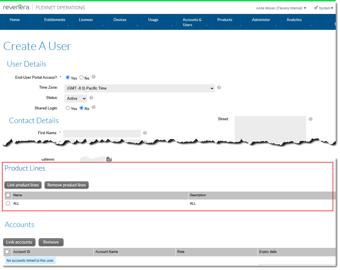This screenshot has width=340, height=270.
Task: Click the Link accounts button
Action: tap(19, 242)
